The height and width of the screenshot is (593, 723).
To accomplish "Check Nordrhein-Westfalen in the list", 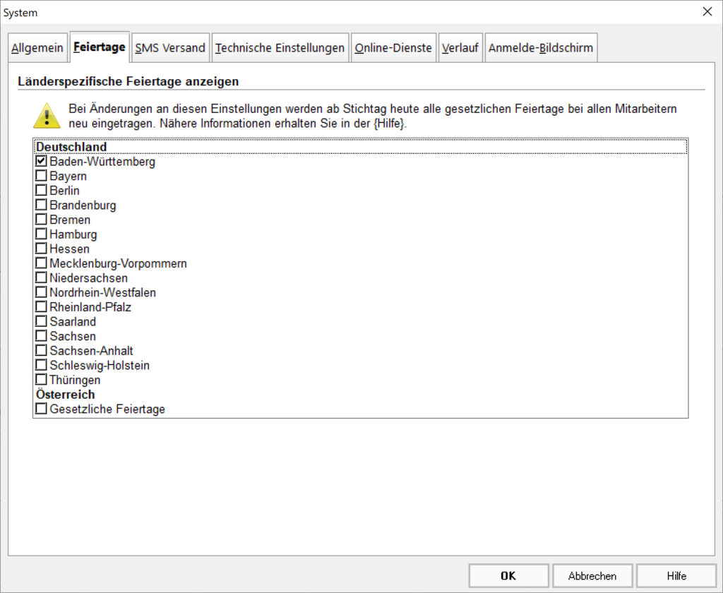I will pyautogui.click(x=41, y=292).
